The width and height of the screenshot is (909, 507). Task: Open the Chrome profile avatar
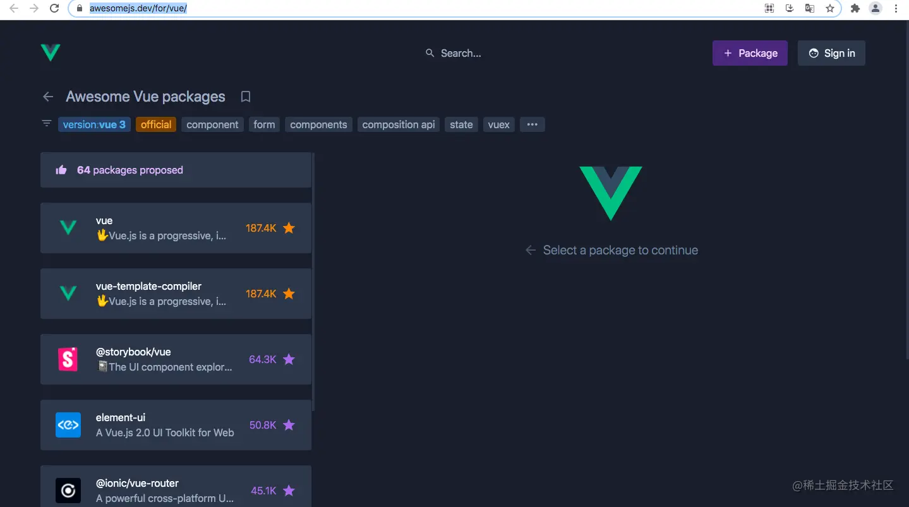[876, 8]
